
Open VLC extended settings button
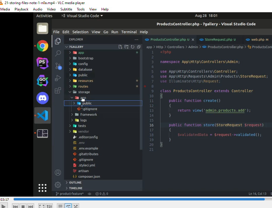pos(49,206)
